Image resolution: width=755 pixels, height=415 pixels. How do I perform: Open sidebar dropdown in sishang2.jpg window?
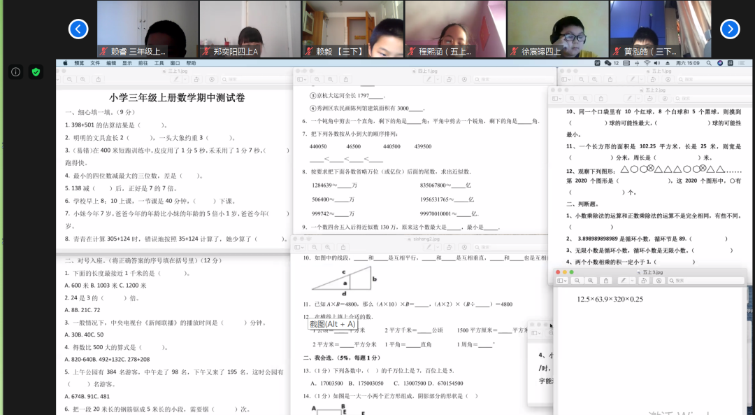[x=299, y=247]
